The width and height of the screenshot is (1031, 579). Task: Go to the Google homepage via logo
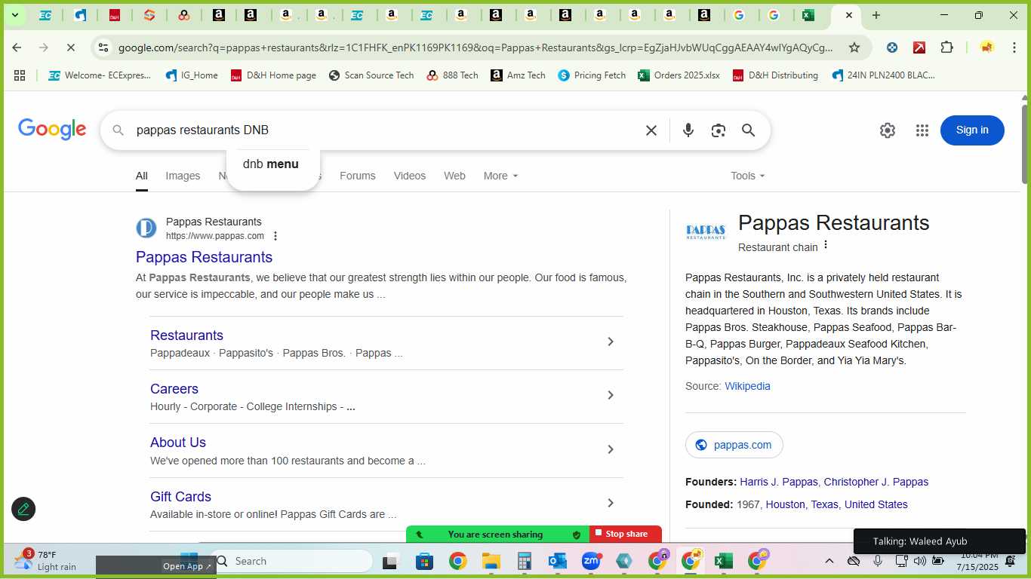coord(52,130)
